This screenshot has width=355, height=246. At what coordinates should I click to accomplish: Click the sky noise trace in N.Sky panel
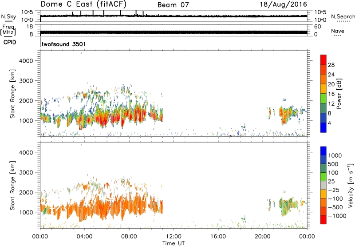click(x=174, y=16)
